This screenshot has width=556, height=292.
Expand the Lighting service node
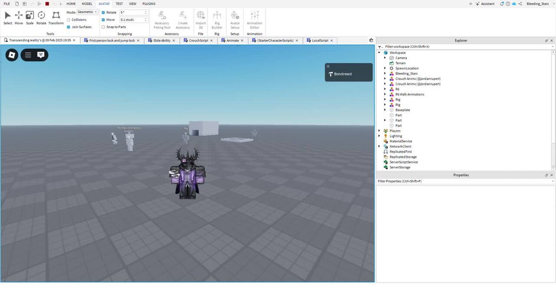tap(379, 136)
